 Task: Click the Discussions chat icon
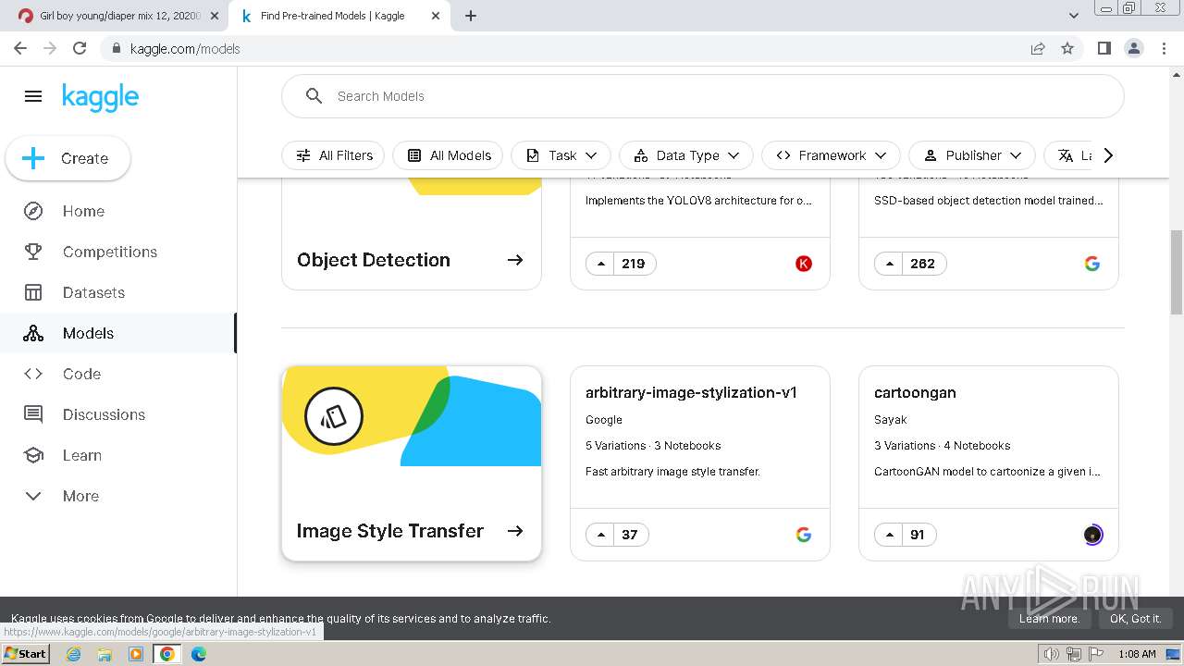point(33,414)
